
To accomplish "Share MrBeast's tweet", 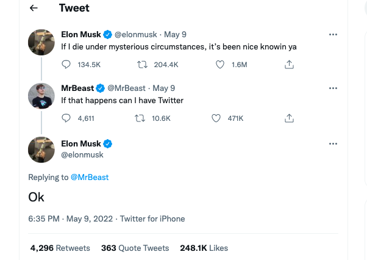I will [x=290, y=118].
